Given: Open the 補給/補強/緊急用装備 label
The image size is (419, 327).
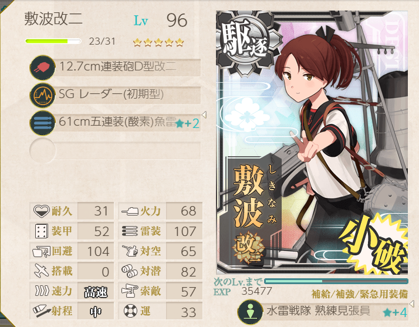Looking at the screenshot, I should [359, 294].
